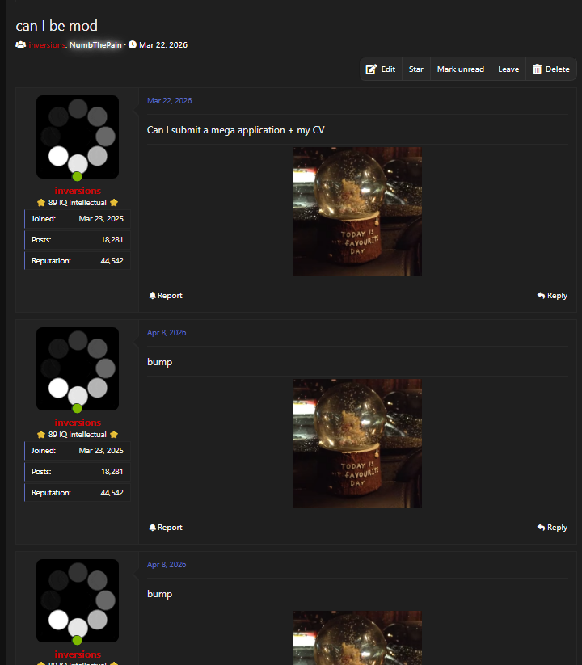Click the inversions avatar in the third post
The width and height of the screenshot is (582, 665).
click(x=78, y=600)
